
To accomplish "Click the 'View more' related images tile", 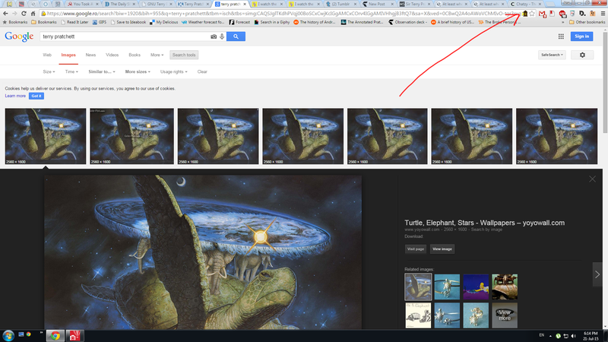I will click(505, 315).
